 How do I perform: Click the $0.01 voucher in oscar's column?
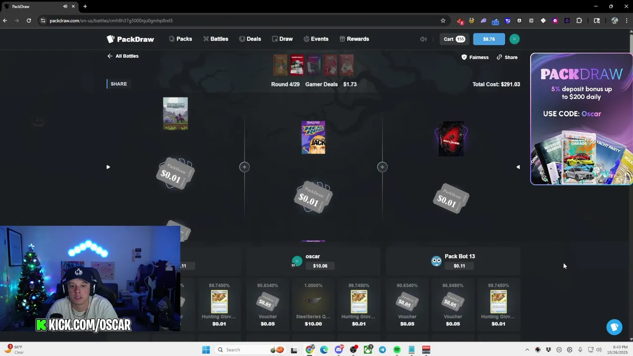click(314, 198)
